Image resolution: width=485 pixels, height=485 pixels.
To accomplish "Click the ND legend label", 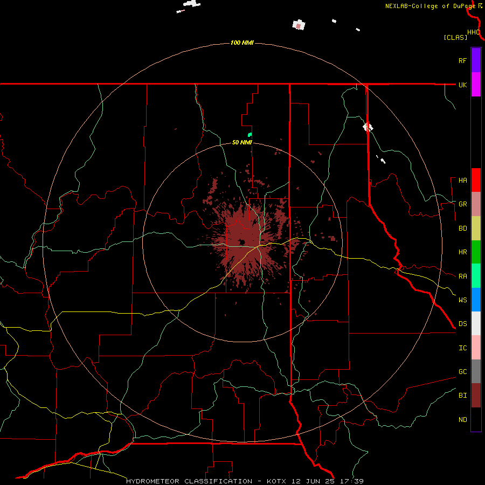I will [x=462, y=420].
